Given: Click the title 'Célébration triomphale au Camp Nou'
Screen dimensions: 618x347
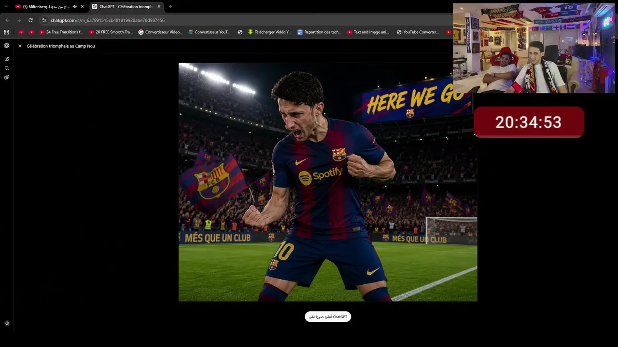Looking at the screenshot, I should pos(61,46).
